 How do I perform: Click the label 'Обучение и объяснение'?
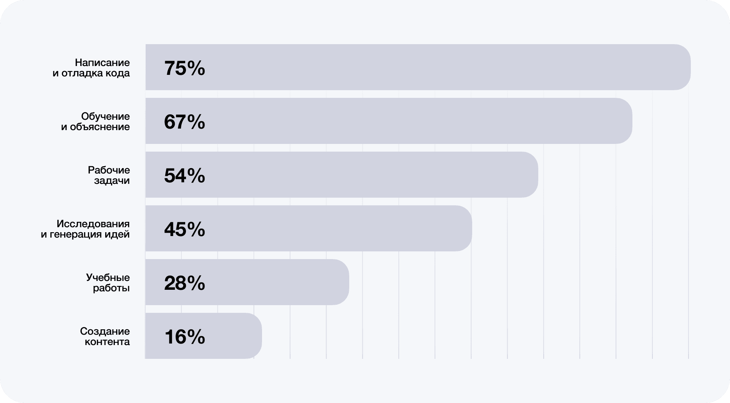click(x=96, y=121)
